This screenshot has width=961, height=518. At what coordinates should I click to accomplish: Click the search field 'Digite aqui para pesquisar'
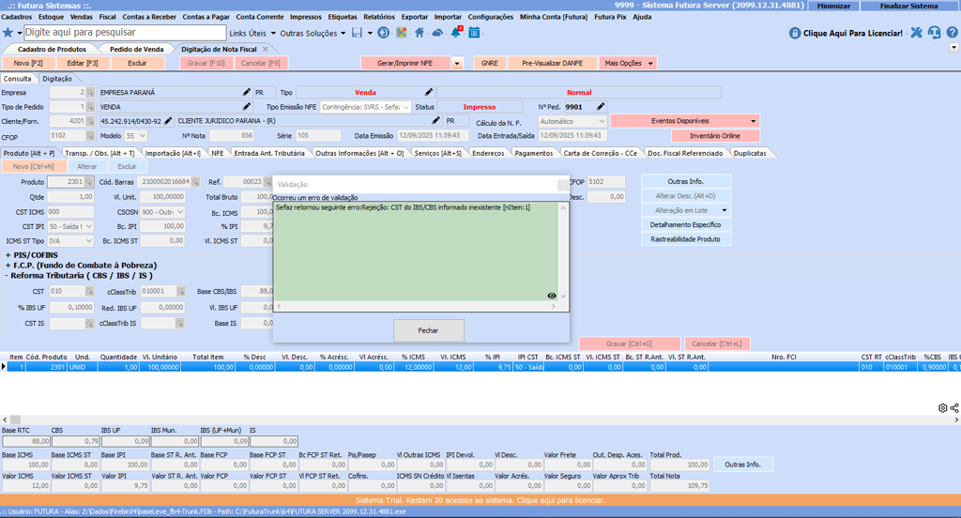click(122, 33)
